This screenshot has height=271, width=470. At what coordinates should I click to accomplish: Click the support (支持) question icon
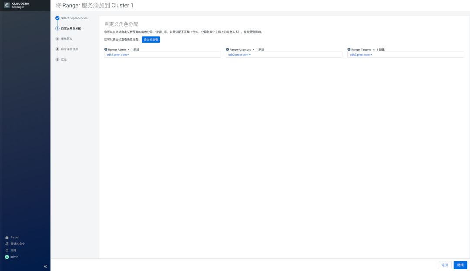tap(7, 250)
